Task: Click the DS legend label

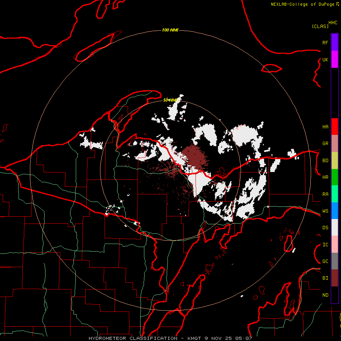Action: (325, 228)
